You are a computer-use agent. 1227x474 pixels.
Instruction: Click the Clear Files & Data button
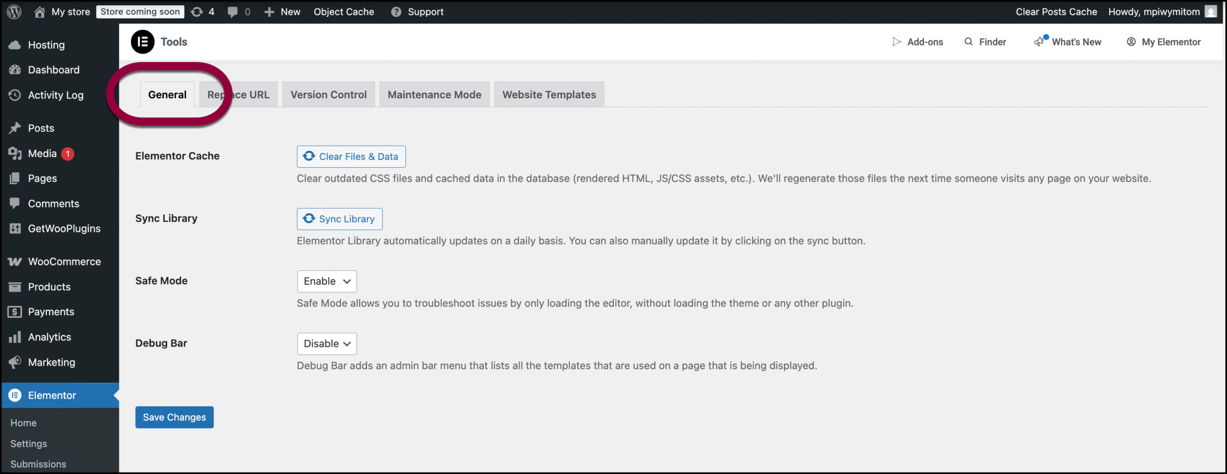(351, 157)
